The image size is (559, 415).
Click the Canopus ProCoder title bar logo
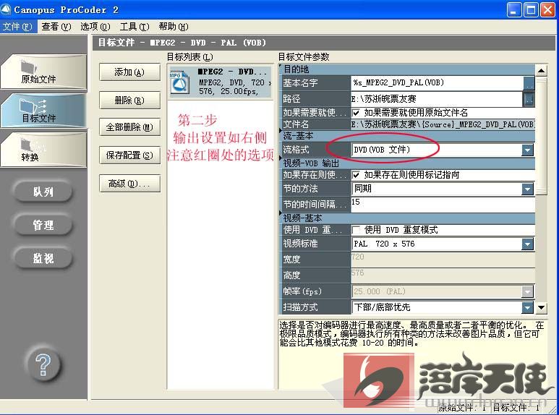6,9
